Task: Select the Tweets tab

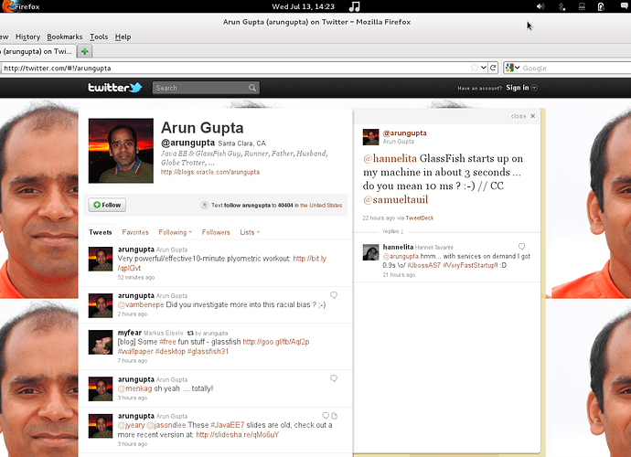Action: coord(101,232)
